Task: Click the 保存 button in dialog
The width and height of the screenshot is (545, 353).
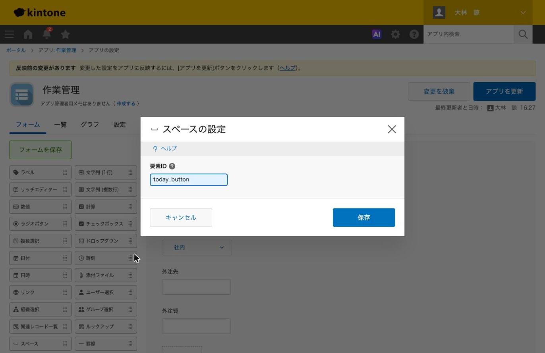Action: tap(364, 218)
